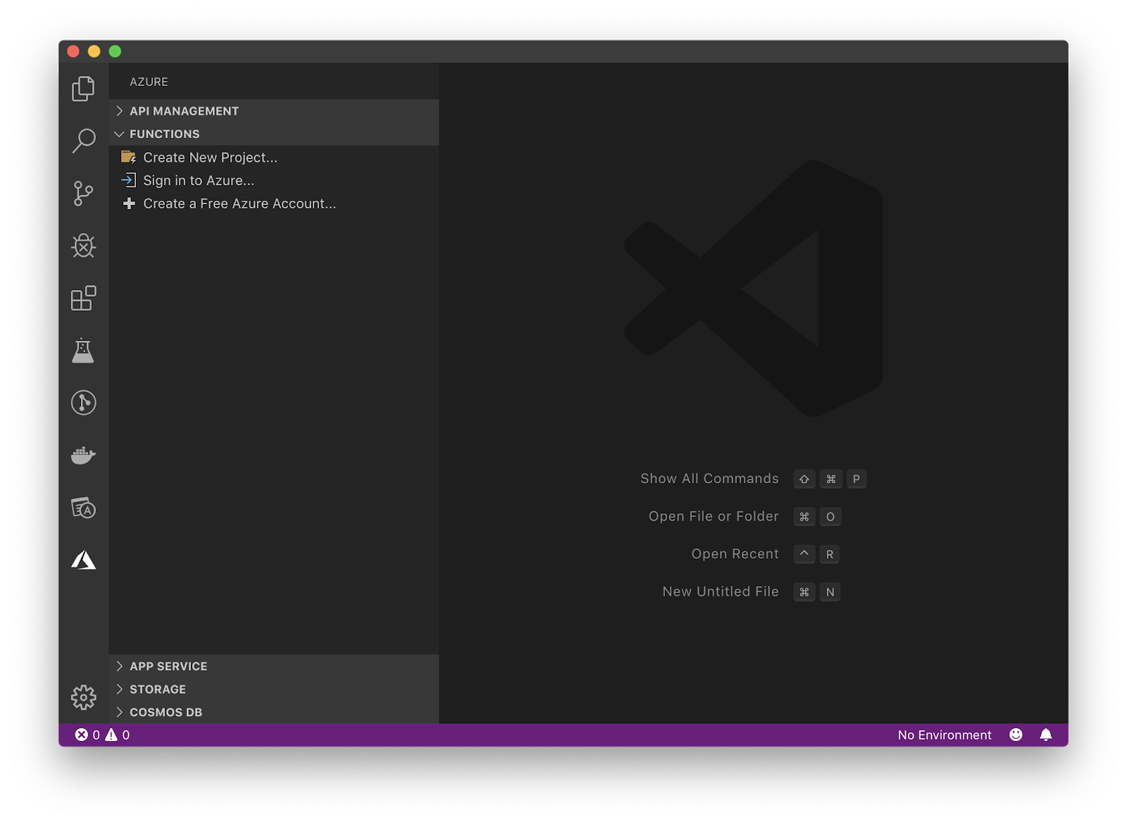1127x824 pixels.
Task: Open the Docker whale view
Action: point(83,456)
